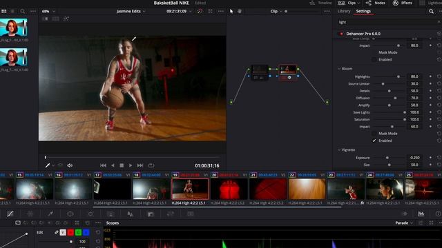Open the Sizing palette icon
The width and height of the screenshot is (442, 248).
click(171, 214)
